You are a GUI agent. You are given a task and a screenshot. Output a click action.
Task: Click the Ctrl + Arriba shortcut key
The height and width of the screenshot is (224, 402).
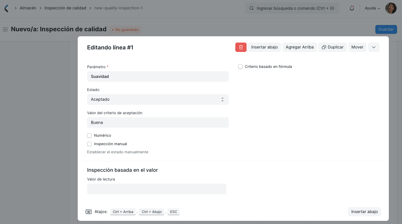click(x=123, y=212)
